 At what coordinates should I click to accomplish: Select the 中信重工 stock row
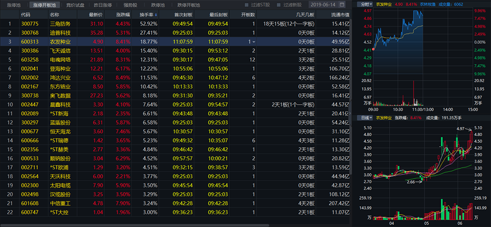click(175, 203)
